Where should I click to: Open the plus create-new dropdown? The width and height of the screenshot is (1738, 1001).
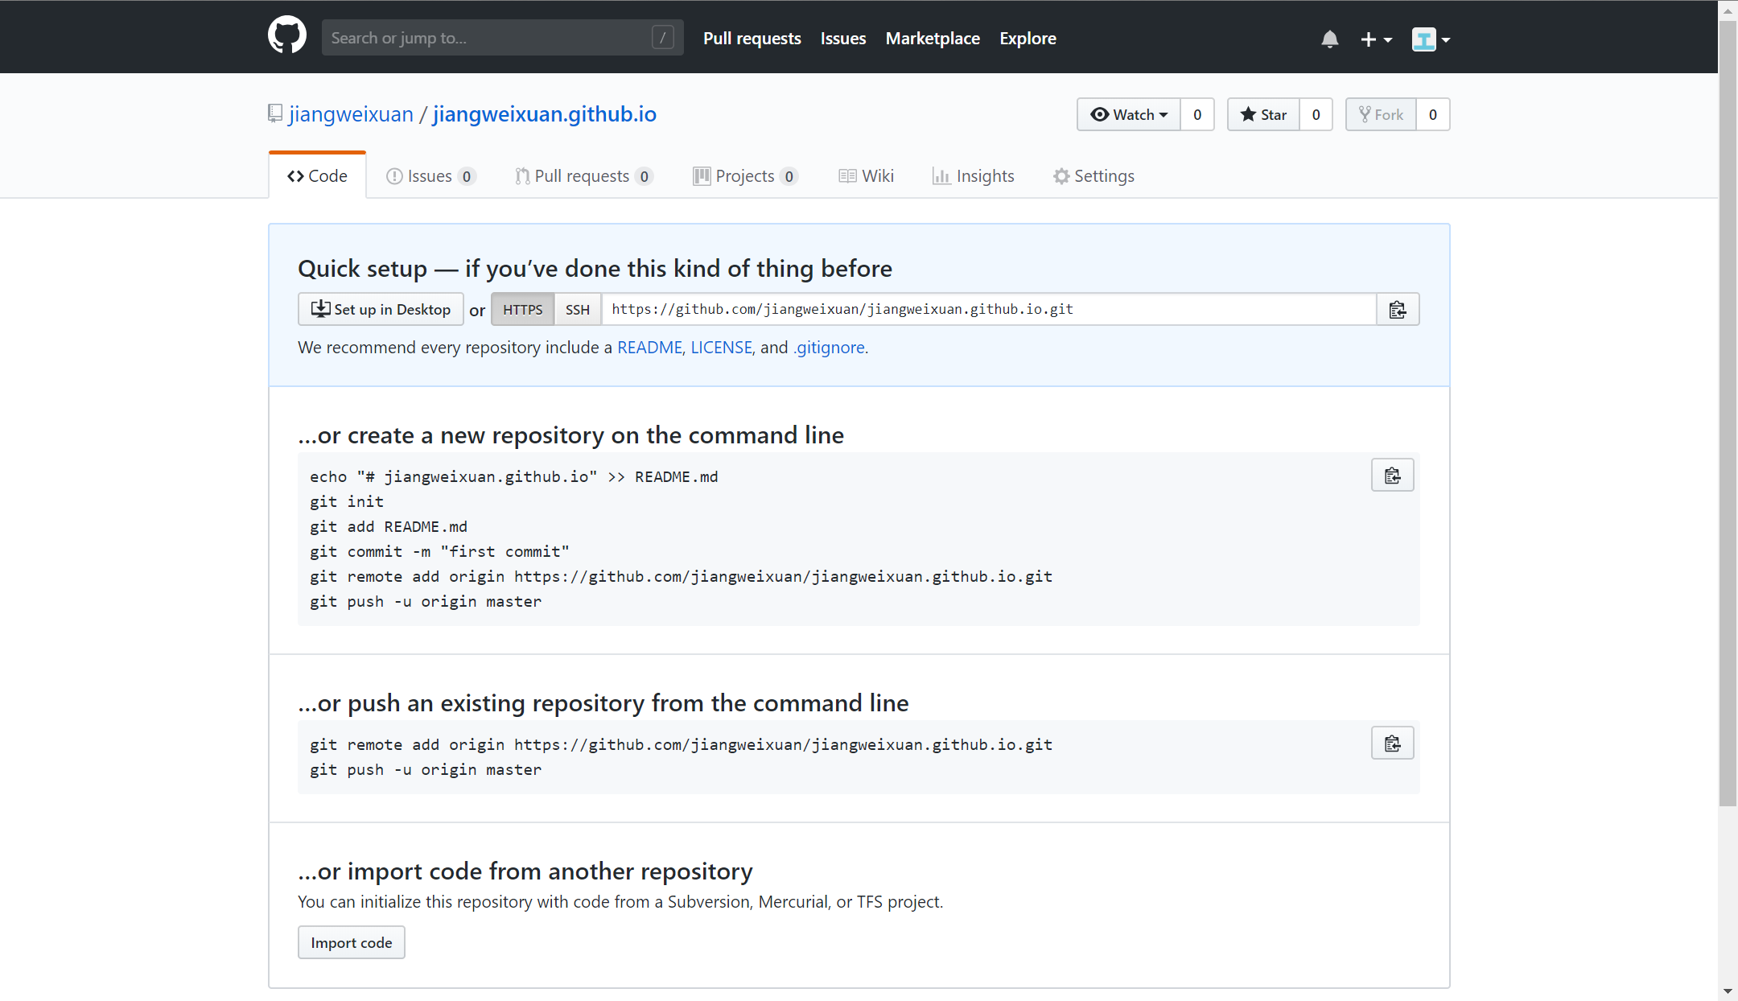pyautogui.click(x=1375, y=39)
